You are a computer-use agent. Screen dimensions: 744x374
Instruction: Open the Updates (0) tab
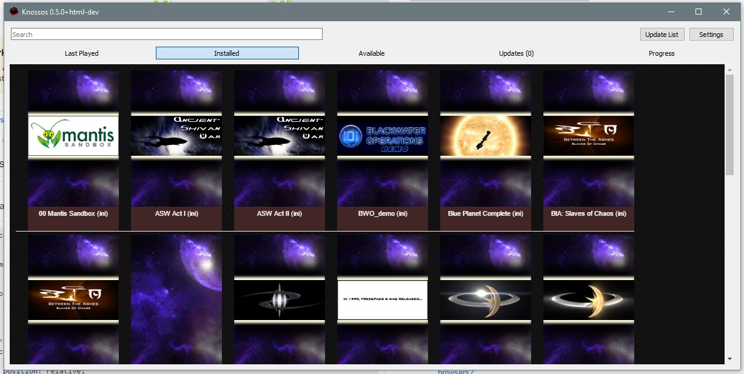coord(517,53)
